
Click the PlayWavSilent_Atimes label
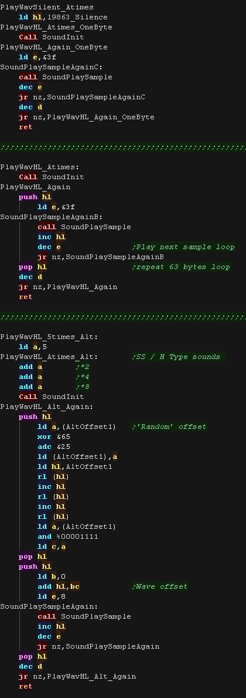[47, 7]
